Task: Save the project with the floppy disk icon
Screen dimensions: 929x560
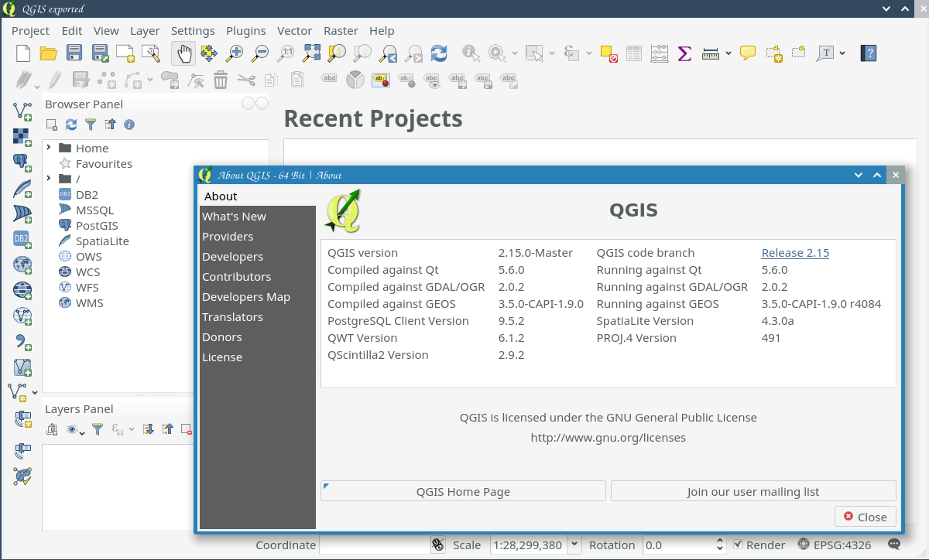Action: point(74,53)
